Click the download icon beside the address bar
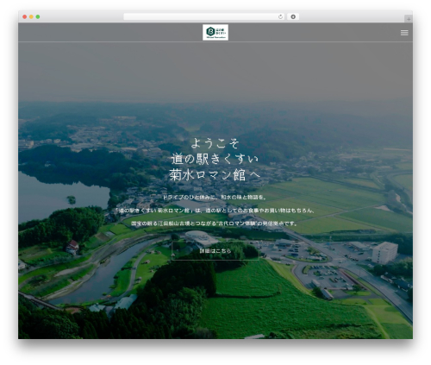The width and height of the screenshot is (431, 365). (x=293, y=17)
